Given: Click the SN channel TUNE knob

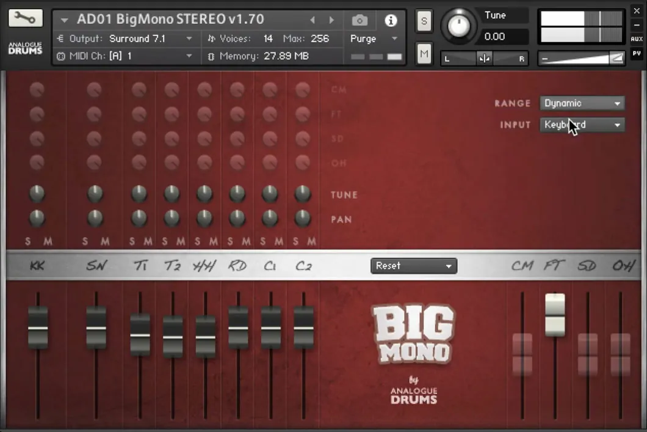Looking at the screenshot, I should coord(95,193).
